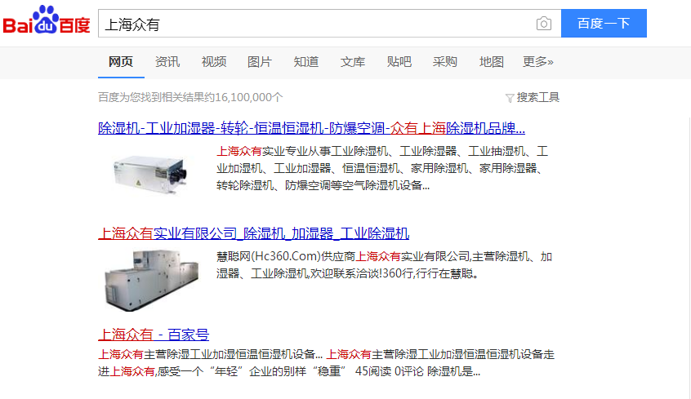The image size is (691, 399).
Task: Switch to the 资讯 tab
Action: [x=167, y=62]
